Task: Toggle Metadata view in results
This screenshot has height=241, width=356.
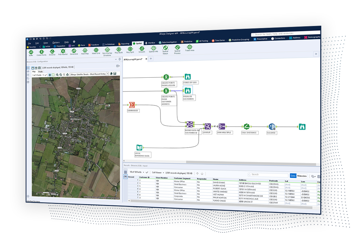Action: (302, 176)
